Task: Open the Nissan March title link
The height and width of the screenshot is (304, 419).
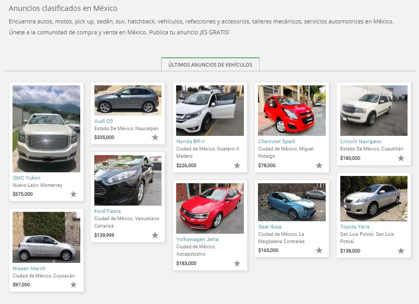Action: 29,268
